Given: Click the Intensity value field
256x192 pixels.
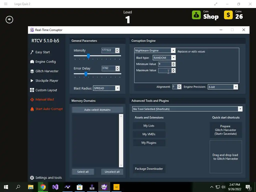Looking at the screenshot, I should coord(108,50).
